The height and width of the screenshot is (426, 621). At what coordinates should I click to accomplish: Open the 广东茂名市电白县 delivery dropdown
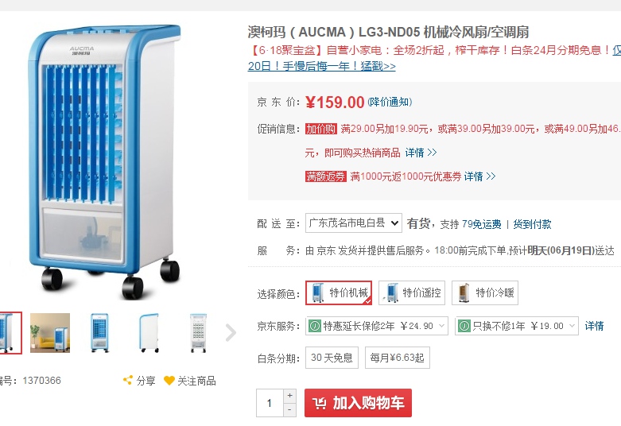click(x=354, y=223)
